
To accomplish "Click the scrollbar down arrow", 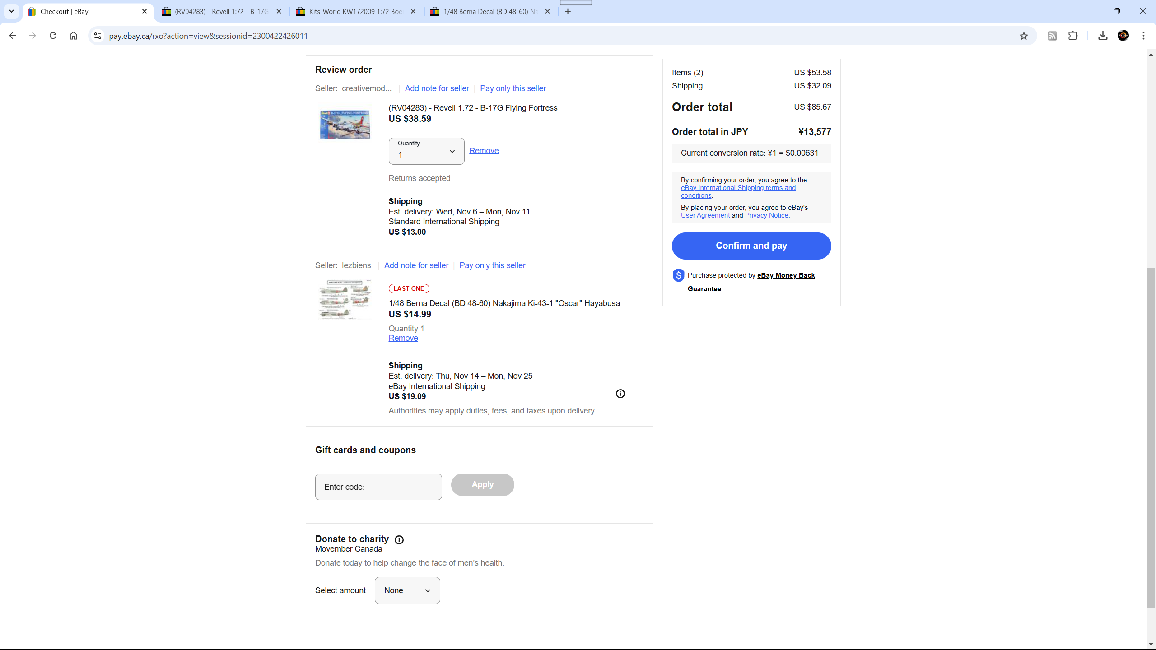I will [x=1151, y=645].
